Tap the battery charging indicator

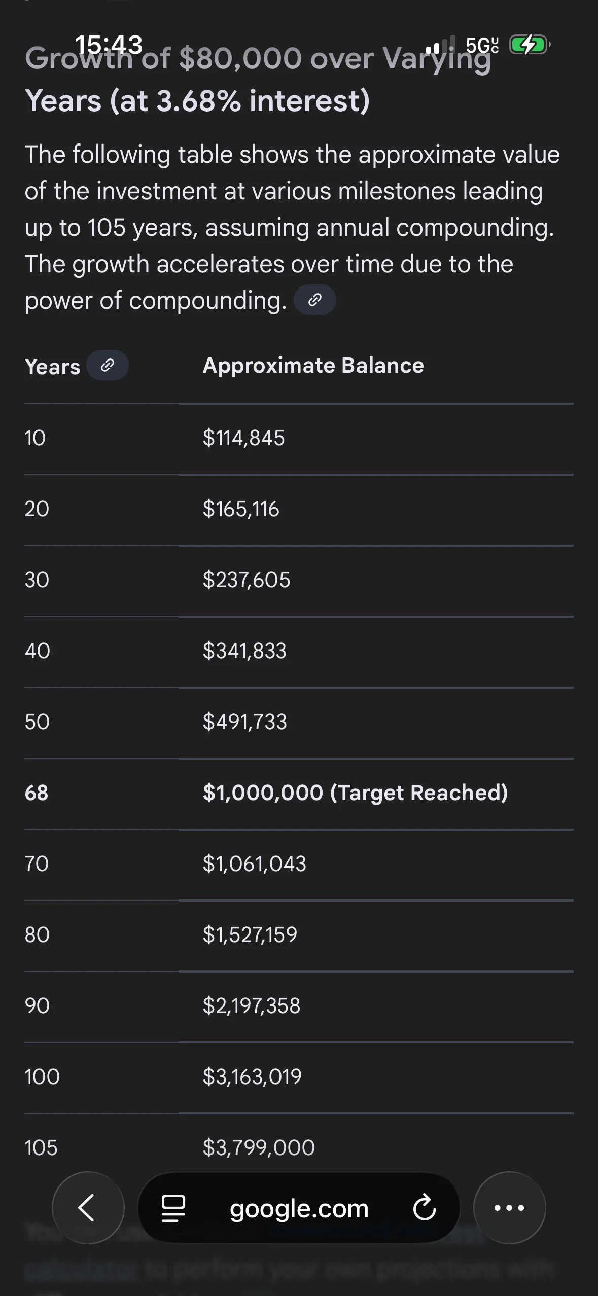coord(530,45)
